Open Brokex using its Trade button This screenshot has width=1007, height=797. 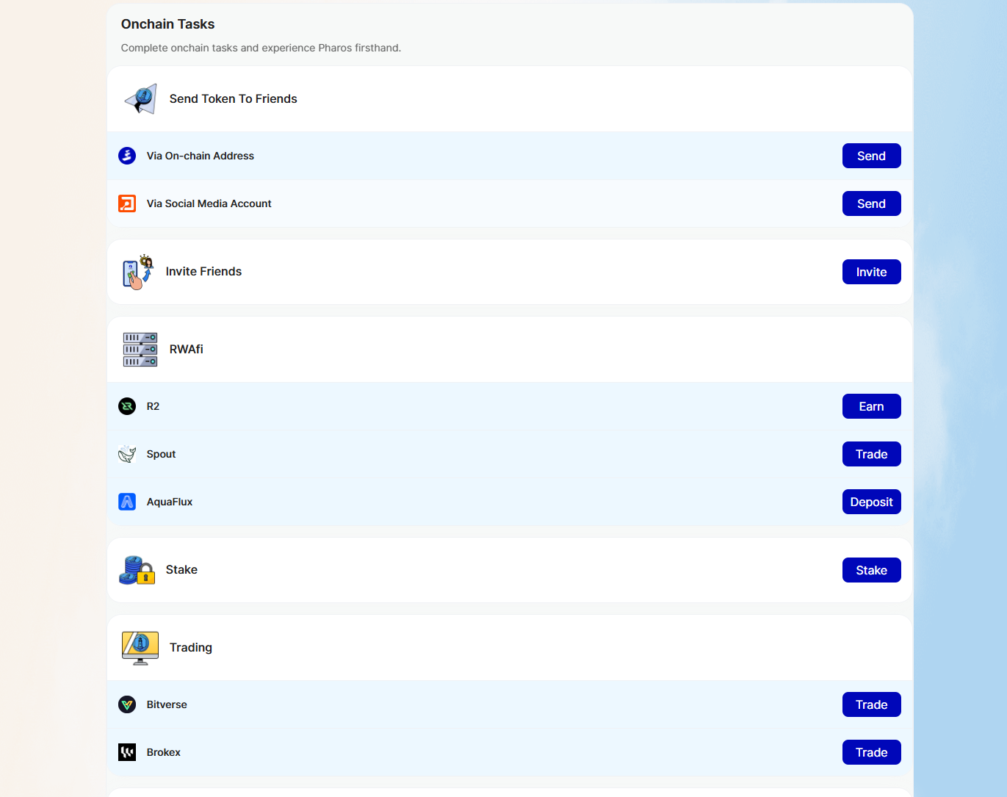point(871,752)
